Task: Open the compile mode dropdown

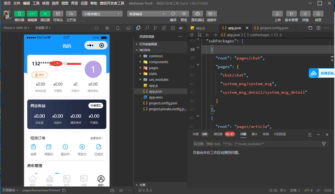Action: [x=147, y=14]
